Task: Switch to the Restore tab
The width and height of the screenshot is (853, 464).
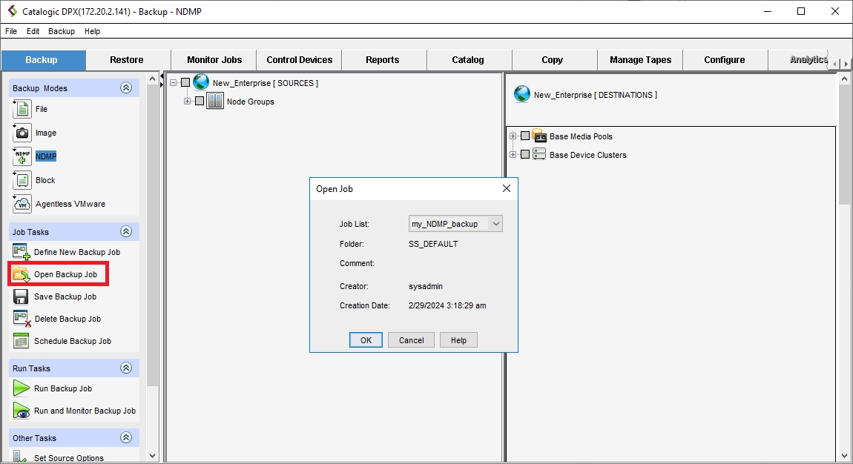Action: (x=127, y=60)
